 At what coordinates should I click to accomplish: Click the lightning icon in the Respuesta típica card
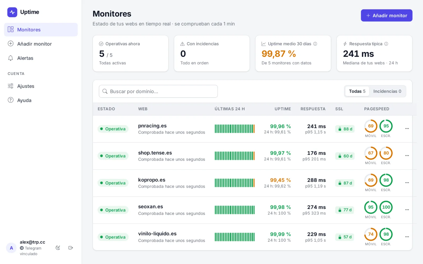(x=345, y=44)
